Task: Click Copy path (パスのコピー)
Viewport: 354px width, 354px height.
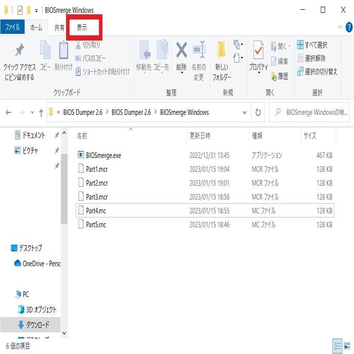Action: [90, 58]
